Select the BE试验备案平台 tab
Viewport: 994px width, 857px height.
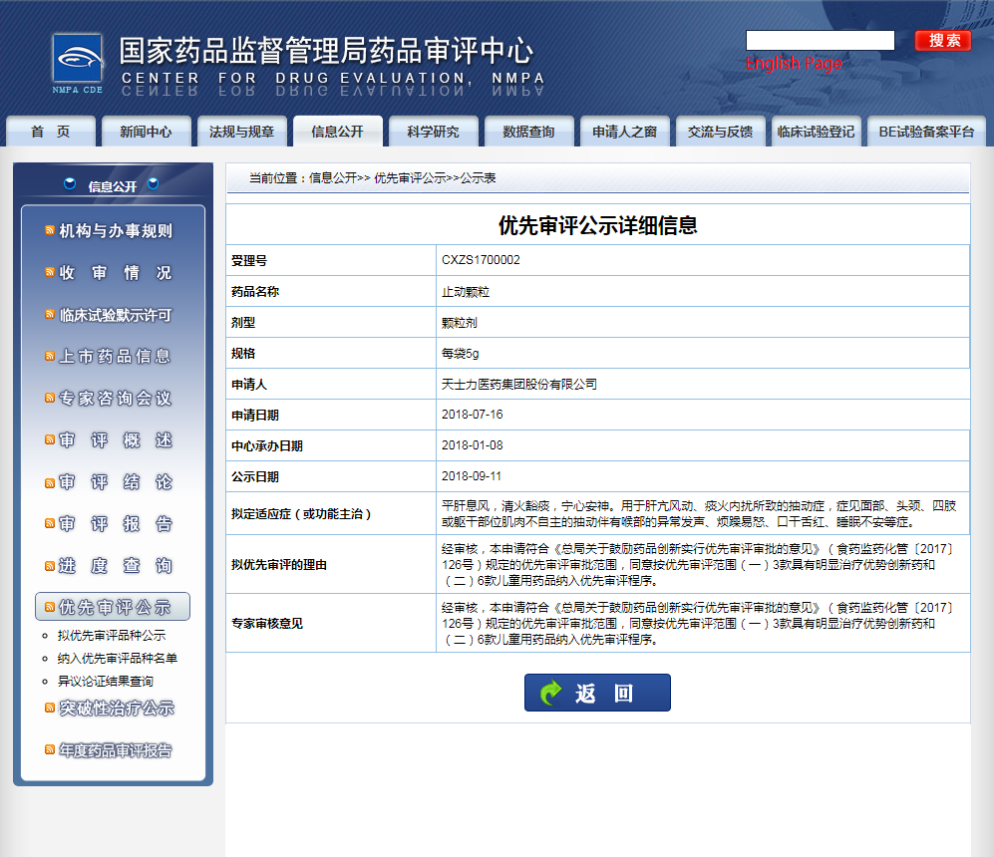point(925,132)
